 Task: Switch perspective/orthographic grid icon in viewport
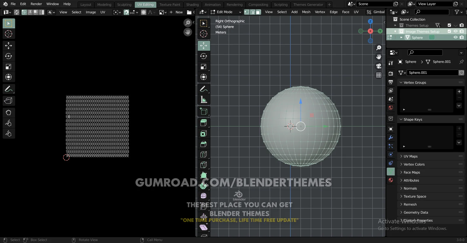(379, 75)
